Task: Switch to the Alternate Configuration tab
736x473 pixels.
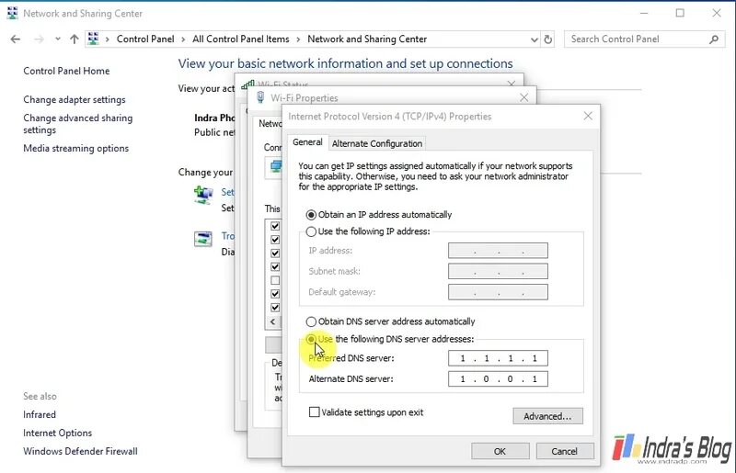Action: tap(377, 143)
